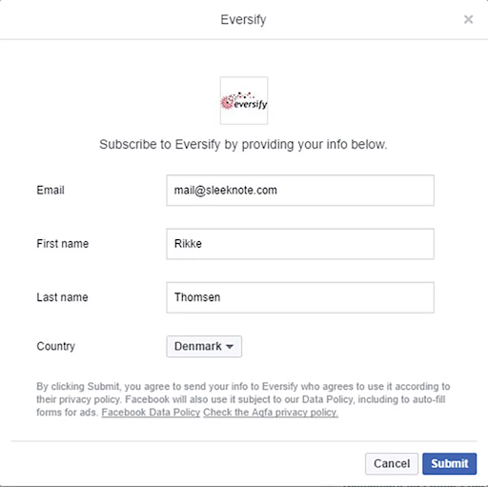This screenshot has width=488, height=487.
Task: Click the 'By clicking Submit' disclaimer paragraph
Action: pos(243,399)
